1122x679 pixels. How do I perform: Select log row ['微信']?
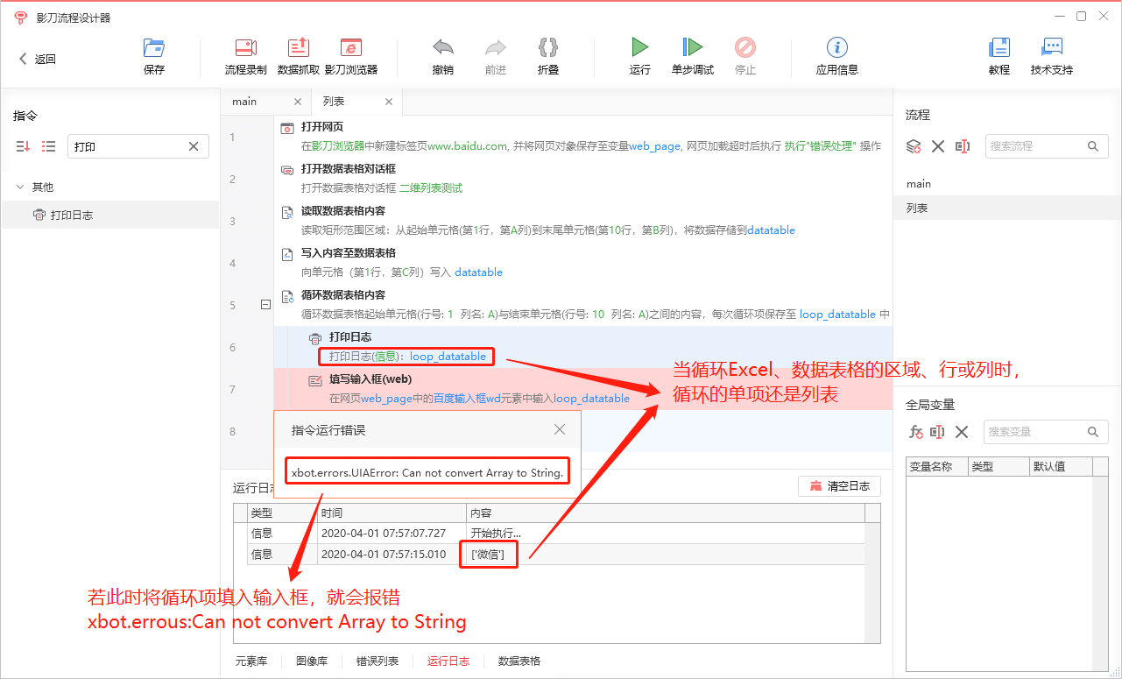(556, 554)
